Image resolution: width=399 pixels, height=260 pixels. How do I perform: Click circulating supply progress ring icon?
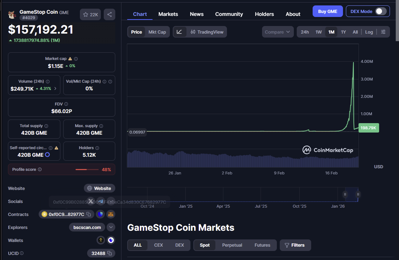[47, 155]
